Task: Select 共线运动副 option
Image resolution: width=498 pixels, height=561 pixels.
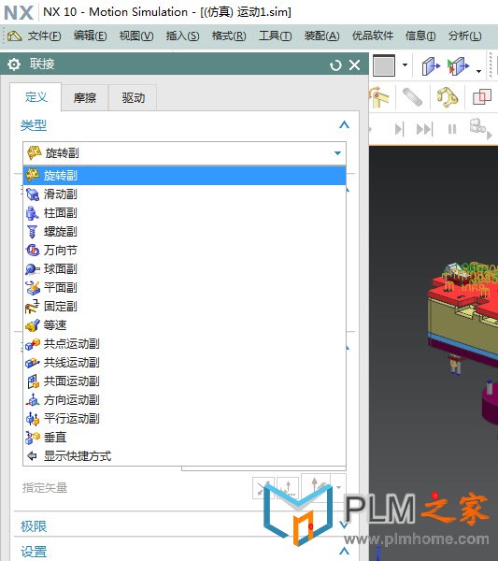Action: [184, 363]
